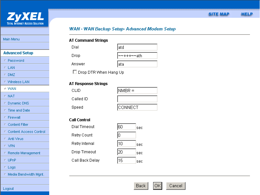The height and width of the screenshot is (195, 260).
Task: Click the Logout link
Action: click(8, 189)
